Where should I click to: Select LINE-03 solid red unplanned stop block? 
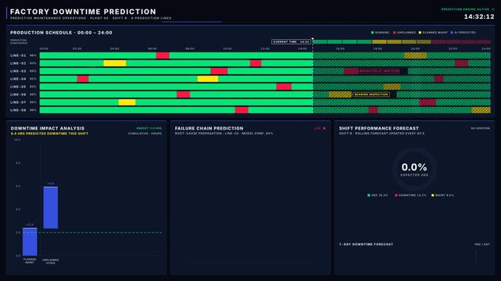click(x=219, y=71)
